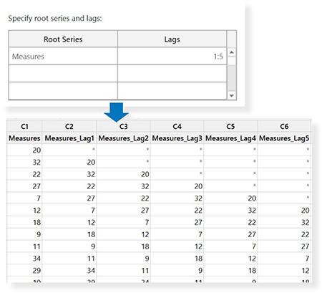
Task: Click the Measures column name cell
Action: (24, 138)
